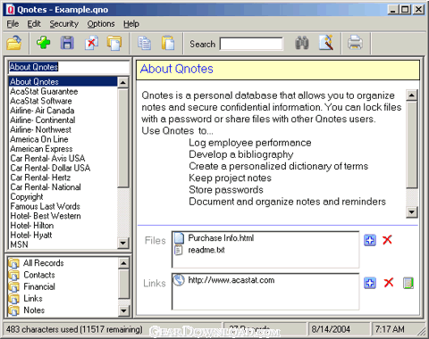Save the record using the floppy disk icon
The image size is (429, 339).
point(67,43)
